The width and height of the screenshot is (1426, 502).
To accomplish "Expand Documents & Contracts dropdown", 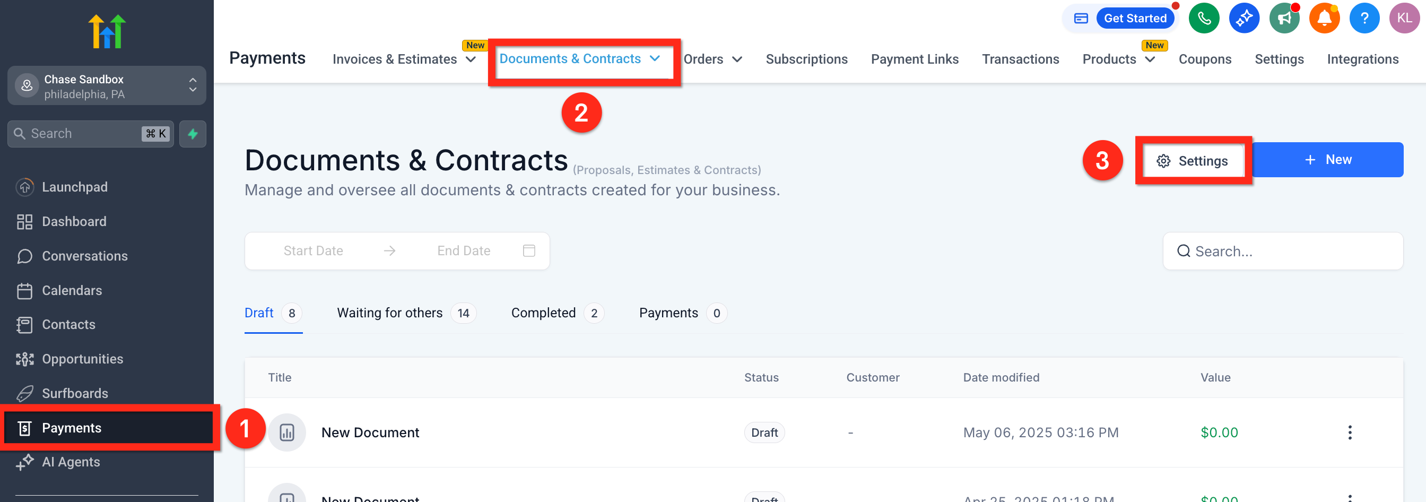I will (579, 59).
